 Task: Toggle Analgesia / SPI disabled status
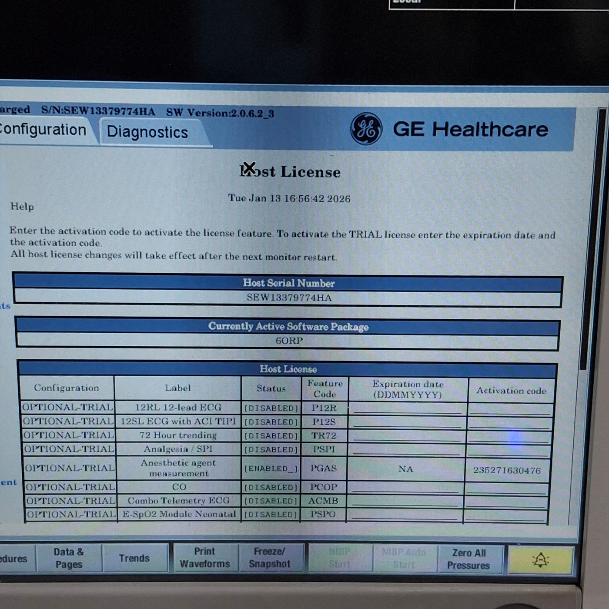271,449
